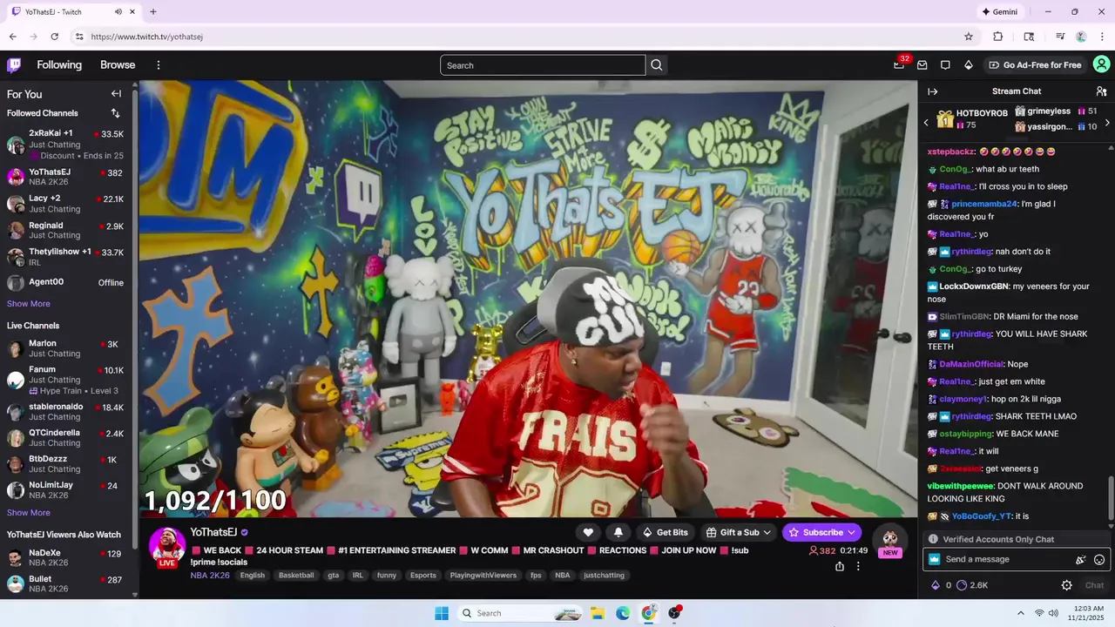The image size is (1115, 627).
Task: Reload the page in Chrome
Action: (55, 37)
